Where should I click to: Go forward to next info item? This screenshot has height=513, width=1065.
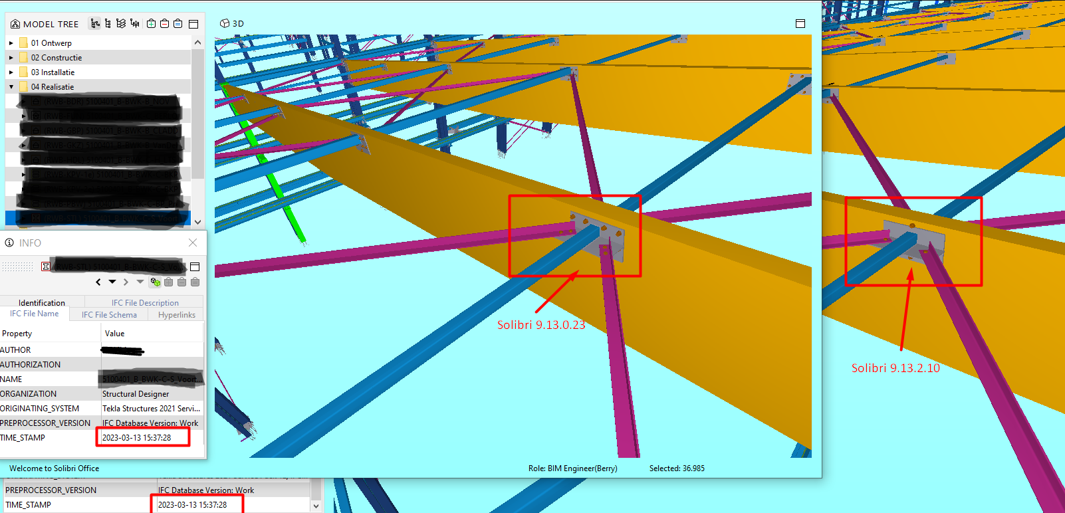pyautogui.click(x=126, y=282)
